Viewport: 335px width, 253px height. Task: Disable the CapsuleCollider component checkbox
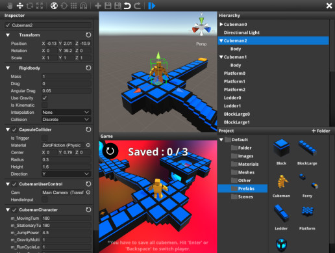click(x=14, y=129)
